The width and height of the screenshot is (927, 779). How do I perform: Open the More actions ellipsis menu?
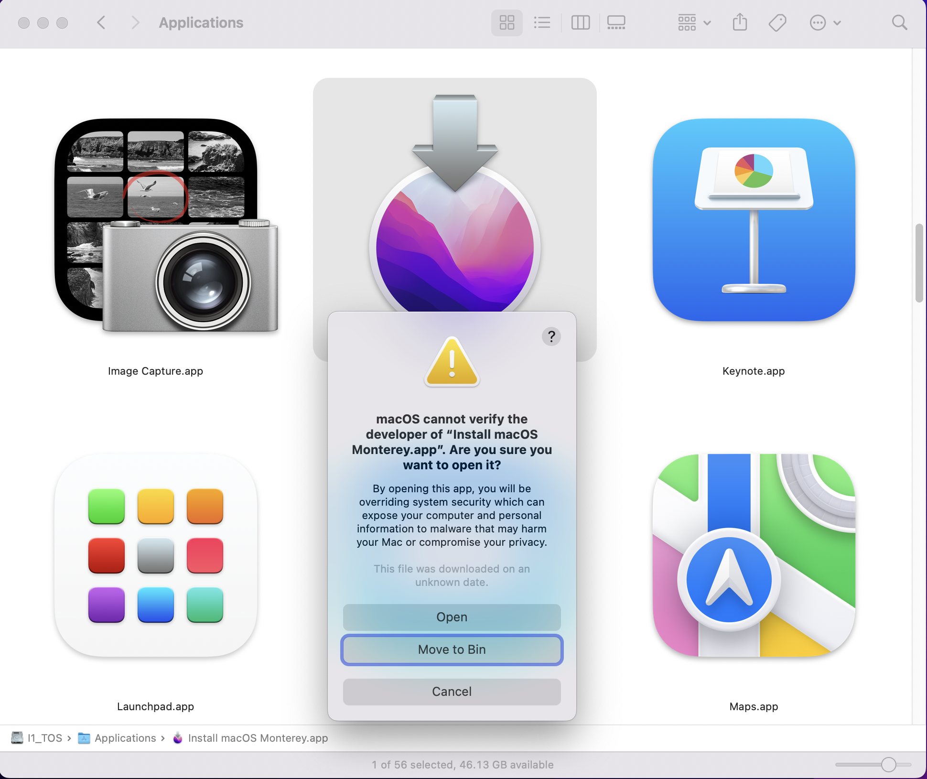pos(825,22)
